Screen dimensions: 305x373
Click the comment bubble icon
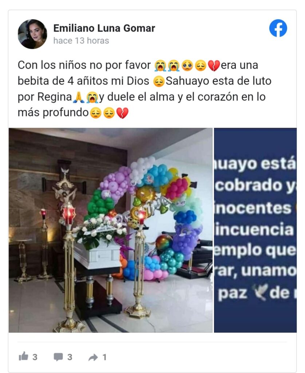(x=58, y=357)
